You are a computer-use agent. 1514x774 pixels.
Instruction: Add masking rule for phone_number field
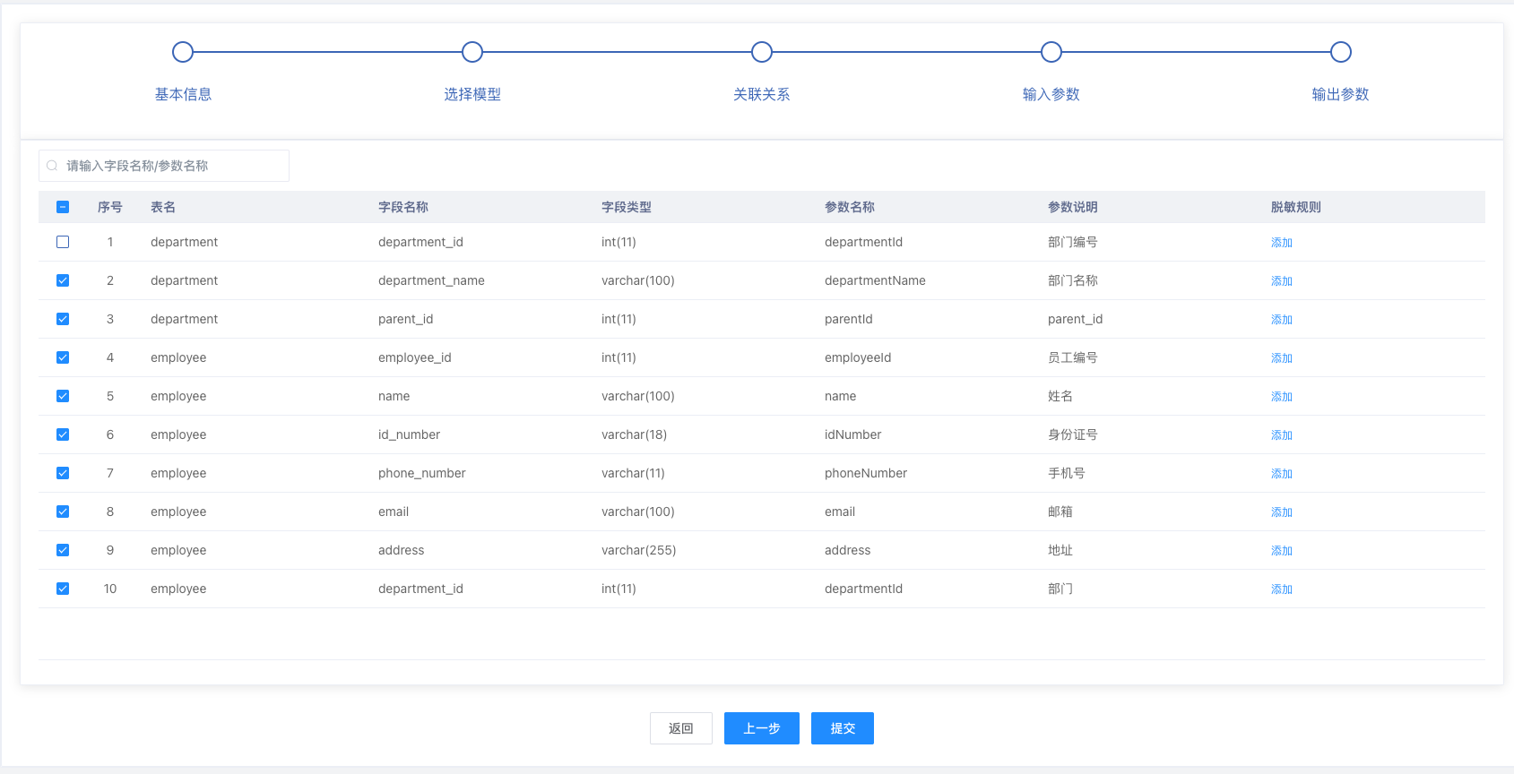click(1282, 474)
